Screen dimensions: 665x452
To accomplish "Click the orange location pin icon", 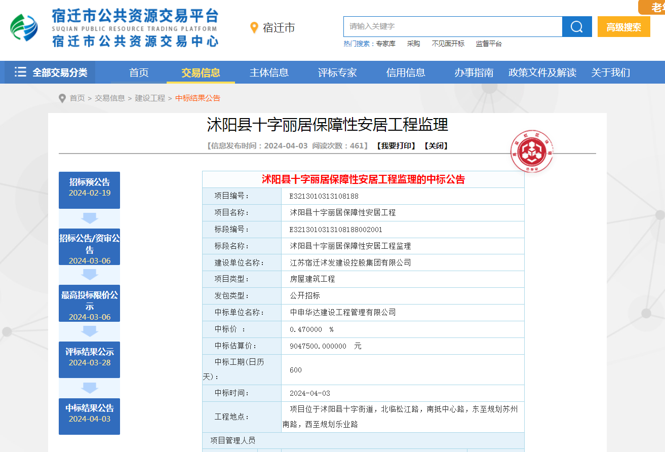I will (x=254, y=28).
